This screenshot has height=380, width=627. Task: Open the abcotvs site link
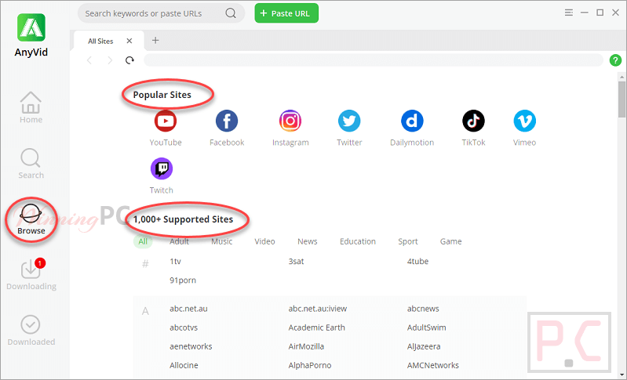(184, 328)
